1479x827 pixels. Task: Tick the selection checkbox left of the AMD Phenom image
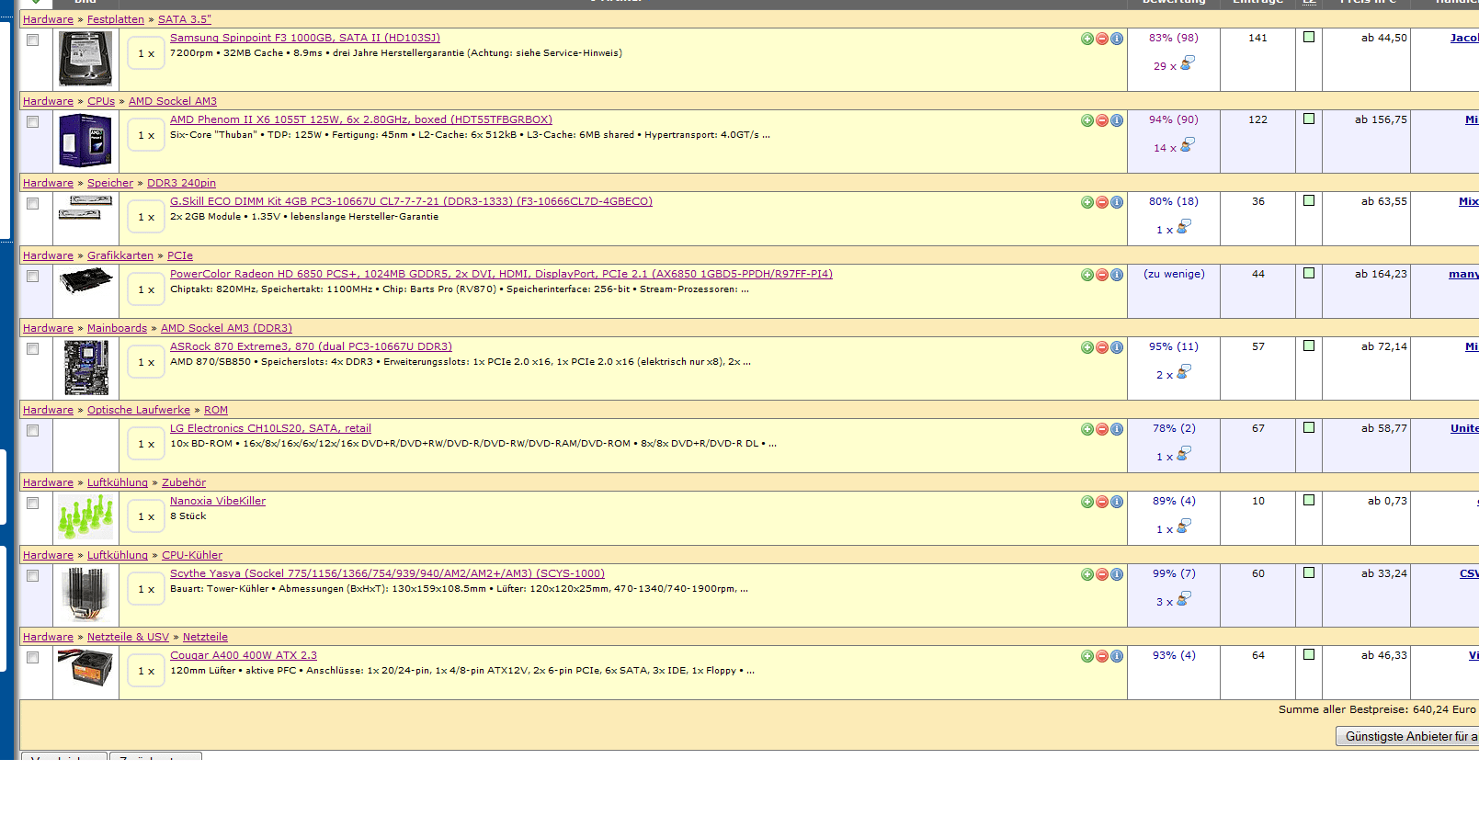(33, 122)
